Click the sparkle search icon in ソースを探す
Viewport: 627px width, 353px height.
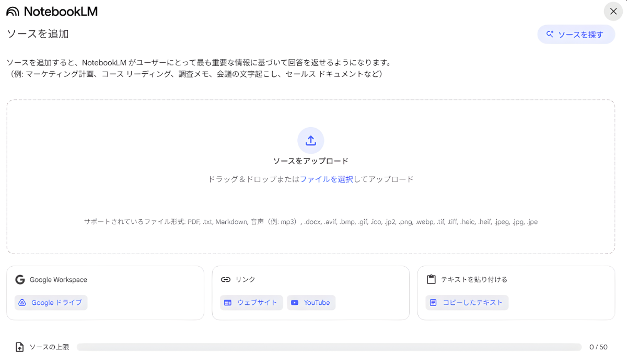click(550, 35)
